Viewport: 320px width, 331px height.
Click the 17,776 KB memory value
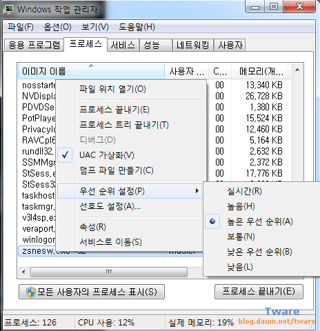point(264,173)
